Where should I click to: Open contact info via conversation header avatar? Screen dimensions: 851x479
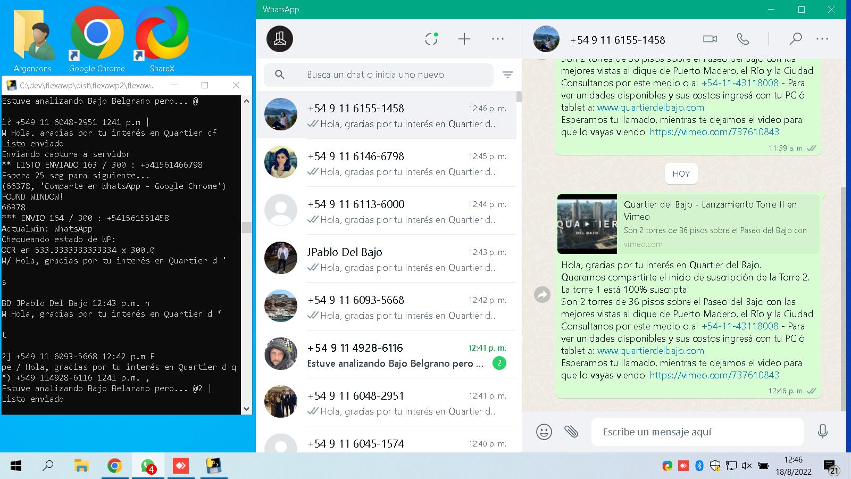point(546,39)
